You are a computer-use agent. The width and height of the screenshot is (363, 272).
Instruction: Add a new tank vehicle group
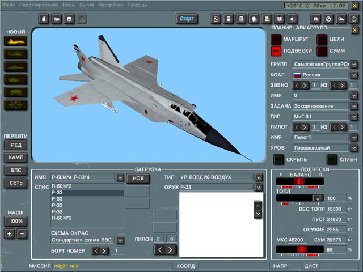tap(16, 79)
